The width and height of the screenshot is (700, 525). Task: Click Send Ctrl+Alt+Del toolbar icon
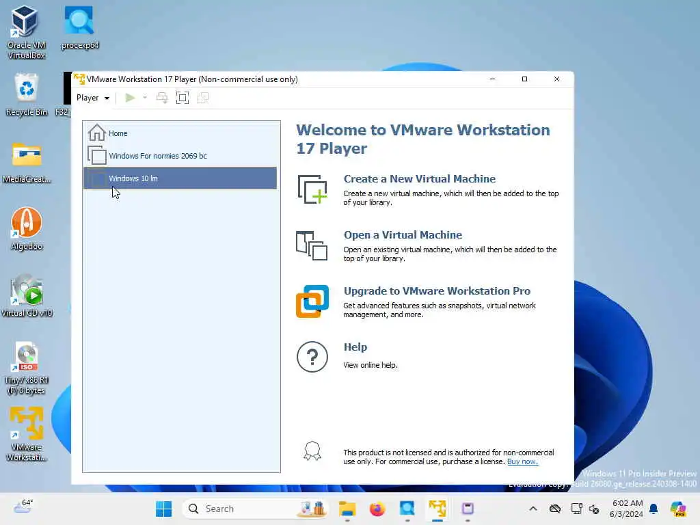tap(162, 98)
